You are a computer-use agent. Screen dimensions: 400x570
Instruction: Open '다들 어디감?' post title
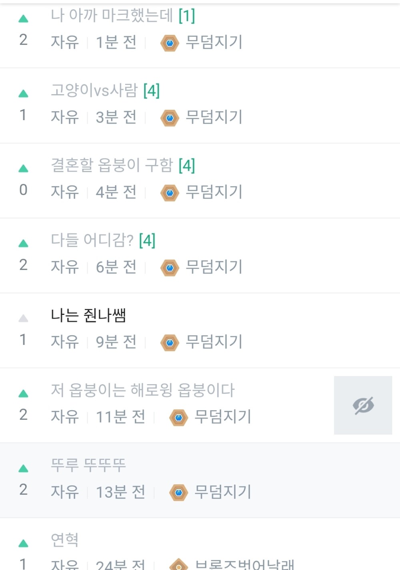pyautogui.click(x=92, y=240)
